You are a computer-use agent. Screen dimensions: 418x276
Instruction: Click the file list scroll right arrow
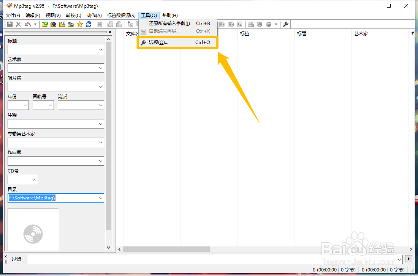pyautogui.click(x=411, y=249)
